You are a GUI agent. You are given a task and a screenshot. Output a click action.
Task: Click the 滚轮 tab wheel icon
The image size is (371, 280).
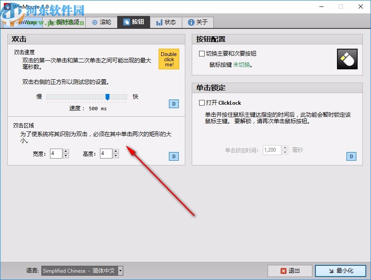click(x=95, y=22)
